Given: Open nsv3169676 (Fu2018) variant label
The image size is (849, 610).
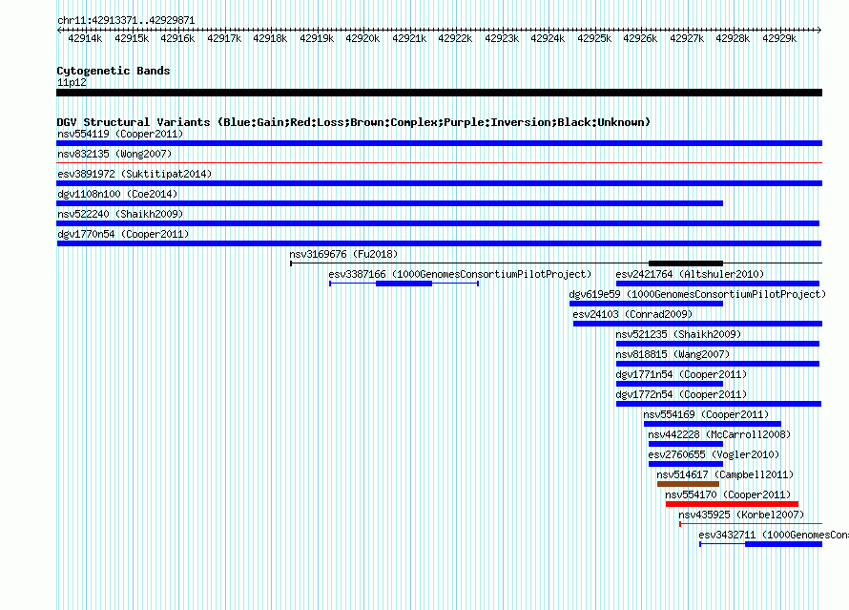Looking at the screenshot, I should pos(343,254).
